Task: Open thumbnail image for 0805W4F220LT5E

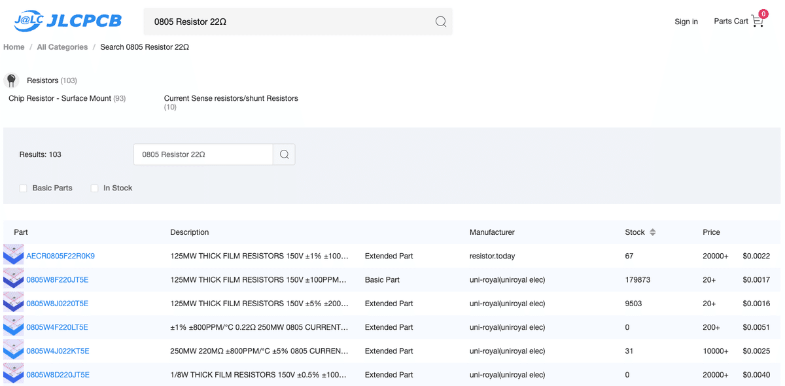Action: tap(13, 327)
